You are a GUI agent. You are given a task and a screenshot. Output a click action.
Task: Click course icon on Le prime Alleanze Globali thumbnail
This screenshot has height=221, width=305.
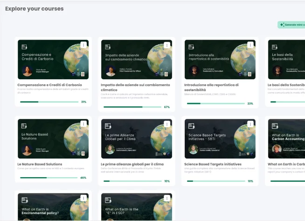tap(108, 126)
